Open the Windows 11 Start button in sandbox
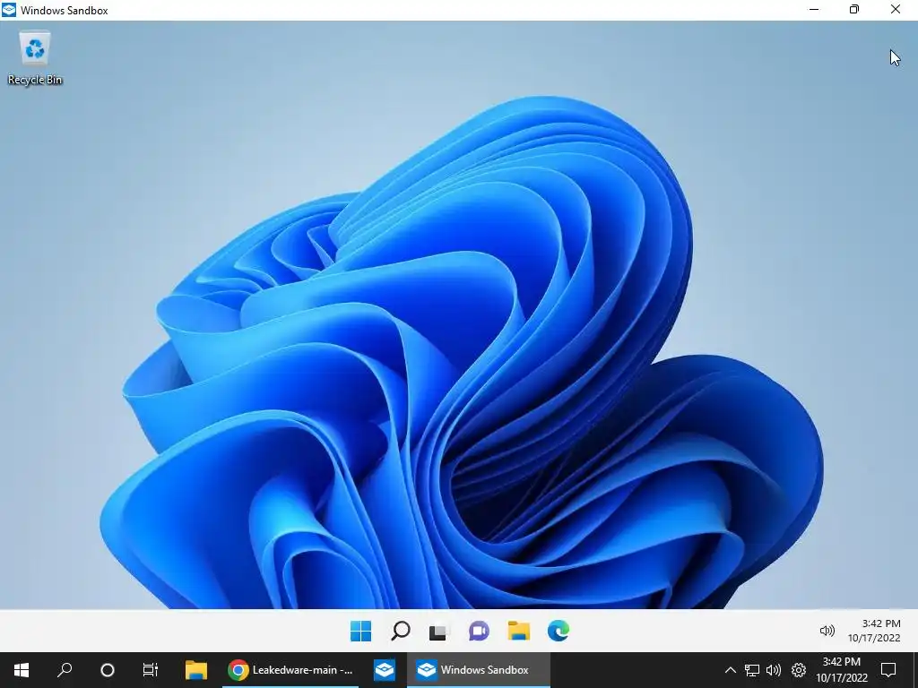The width and height of the screenshot is (918, 688). pos(360,631)
